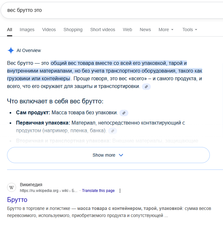
Task: Click the search box with 'вес брутто это'
Action: 96,10
